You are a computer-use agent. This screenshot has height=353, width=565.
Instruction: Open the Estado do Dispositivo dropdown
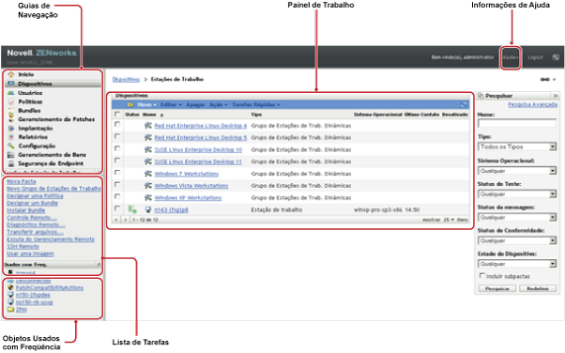[x=517, y=264]
